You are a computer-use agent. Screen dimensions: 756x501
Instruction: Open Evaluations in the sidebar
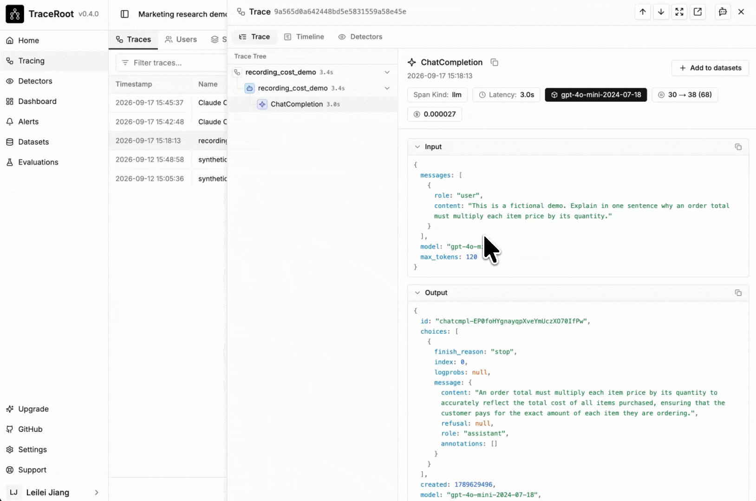[54, 162]
